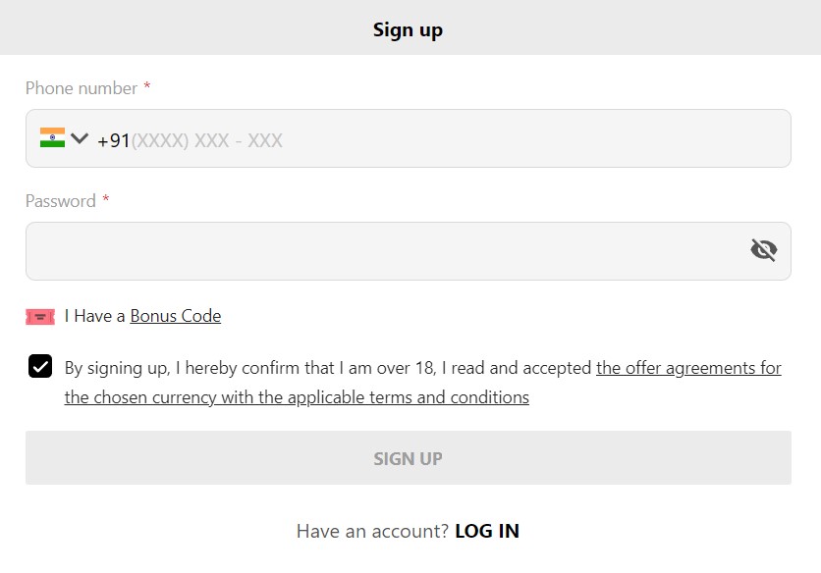Viewport: 821px width, 573px height.
Task: Focus the phone number input field
Action: [408, 138]
